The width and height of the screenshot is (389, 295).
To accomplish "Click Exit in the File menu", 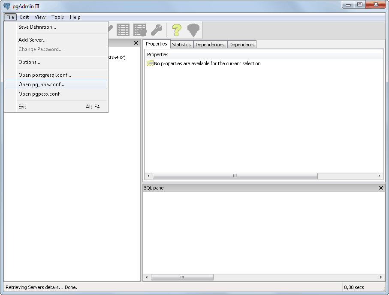I will [x=22, y=107].
